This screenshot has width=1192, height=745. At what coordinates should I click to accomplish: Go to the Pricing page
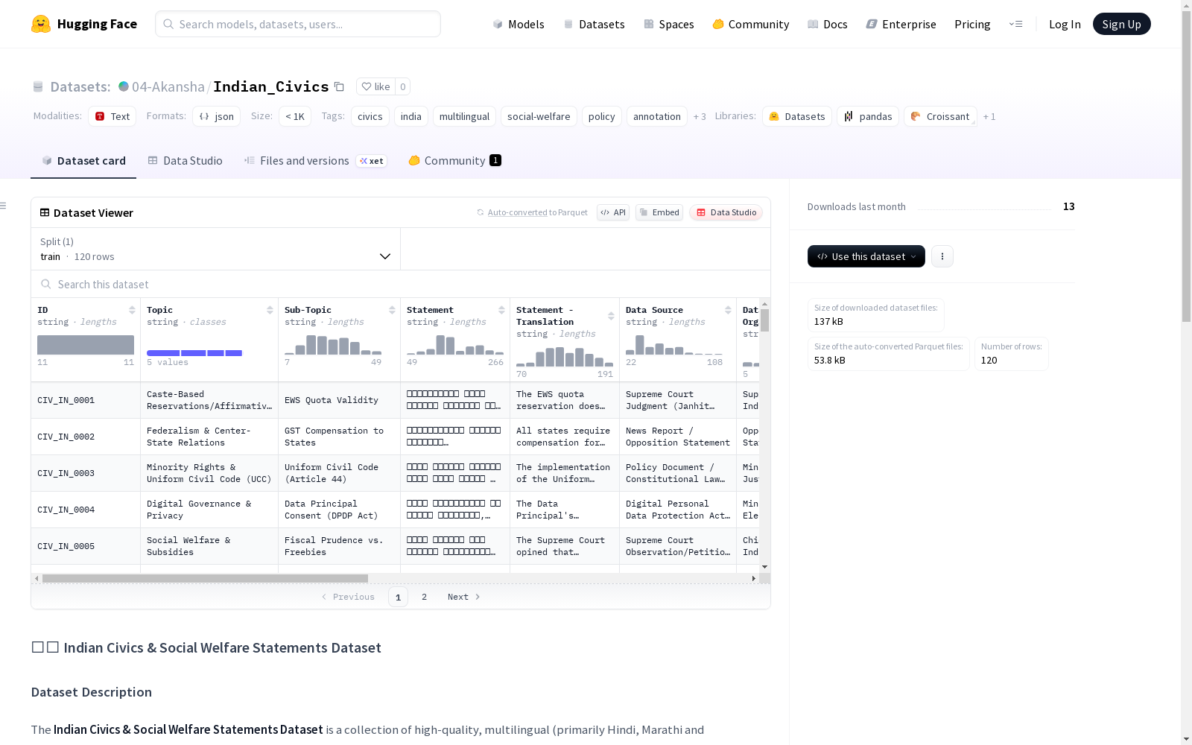pos(972,24)
